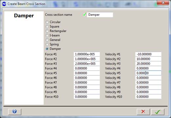The width and height of the screenshot is (171, 118).
Task: Pick the I-beam cross section type
Action: point(47,35)
